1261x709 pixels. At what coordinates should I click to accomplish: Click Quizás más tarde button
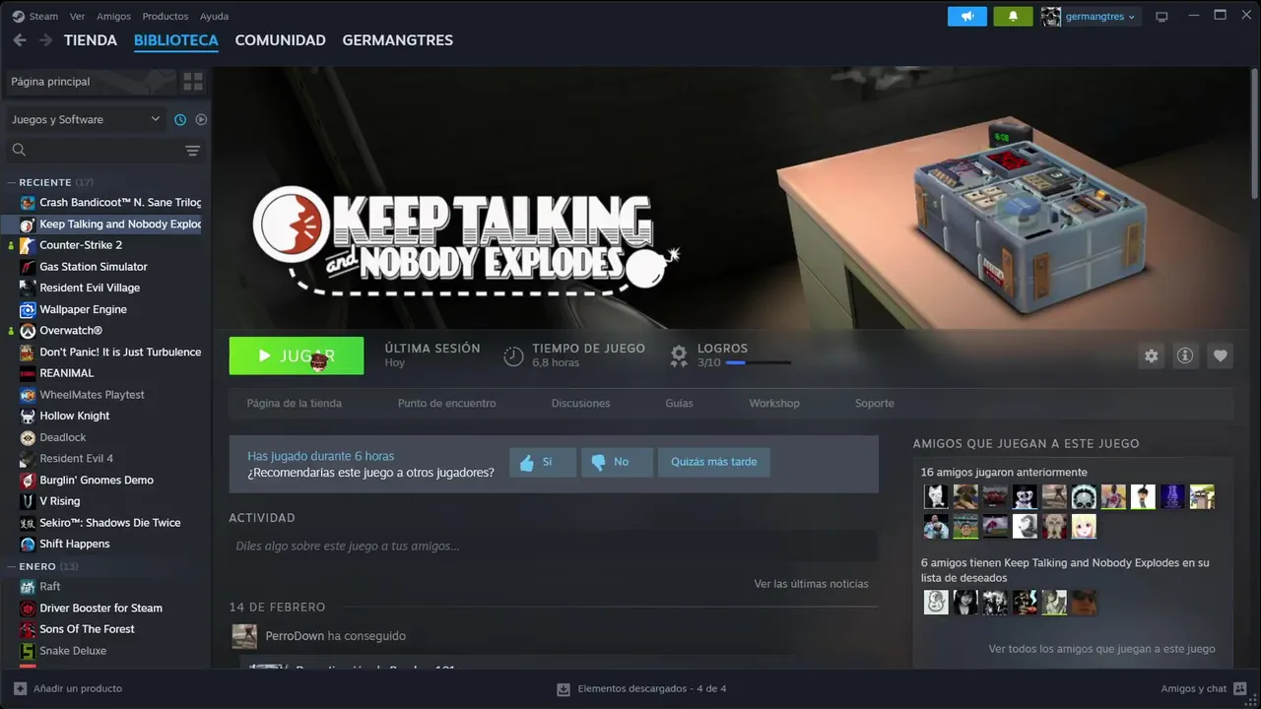[714, 462]
